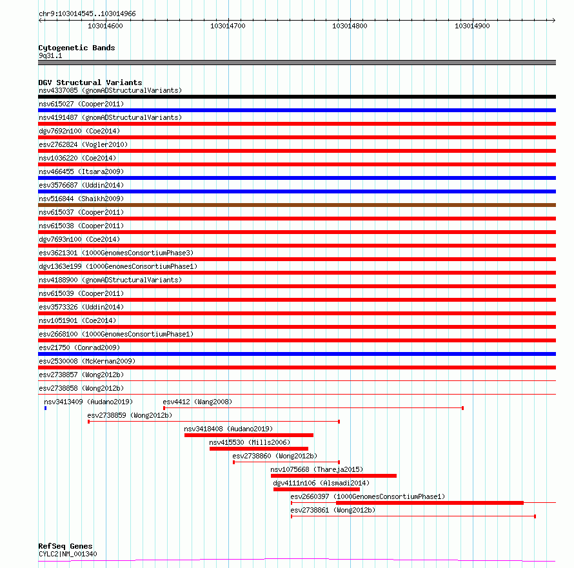Screen dimensions: 574x568
Task: Click the red nsv415530 Mills2006 bar
Action: point(259,449)
